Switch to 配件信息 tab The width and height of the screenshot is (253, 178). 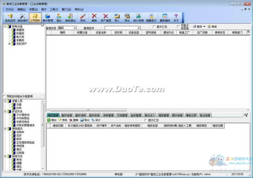click(x=67, y=115)
